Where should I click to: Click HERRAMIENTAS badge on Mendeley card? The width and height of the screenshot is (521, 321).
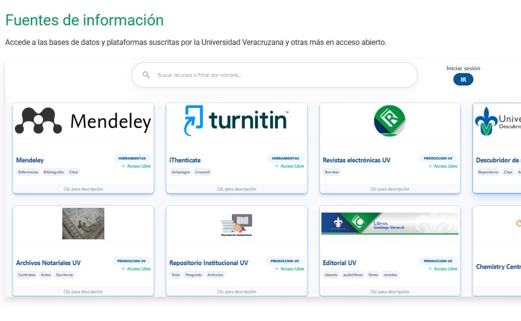coord(132,158)
